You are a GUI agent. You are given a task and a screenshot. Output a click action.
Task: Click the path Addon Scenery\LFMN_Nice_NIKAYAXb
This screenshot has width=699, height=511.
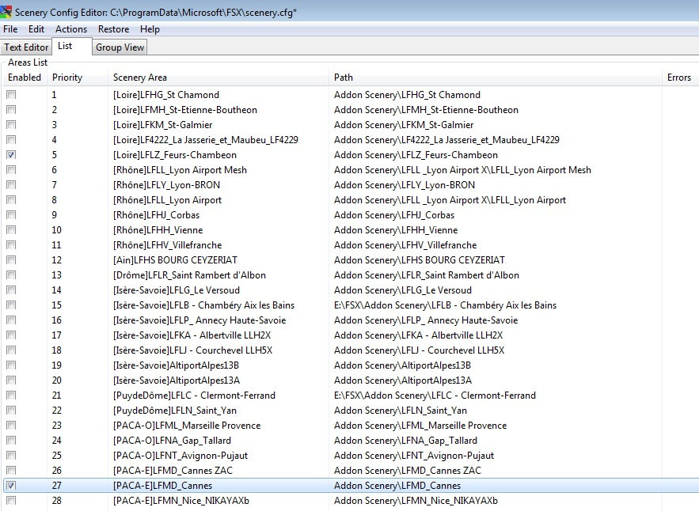[416, 501]
